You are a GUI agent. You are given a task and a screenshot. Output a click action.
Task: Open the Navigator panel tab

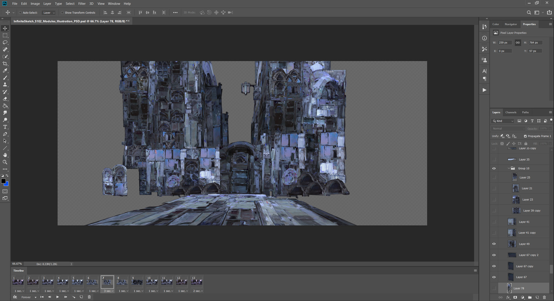(x=511, y=24)
